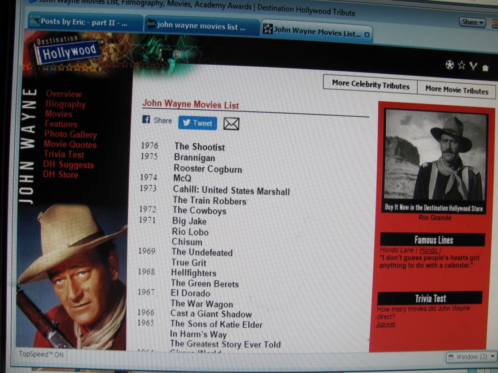Open the DH Suggests link
This screenshot has width=498, height=373.
pyautogui.click(x=69, y=164)
